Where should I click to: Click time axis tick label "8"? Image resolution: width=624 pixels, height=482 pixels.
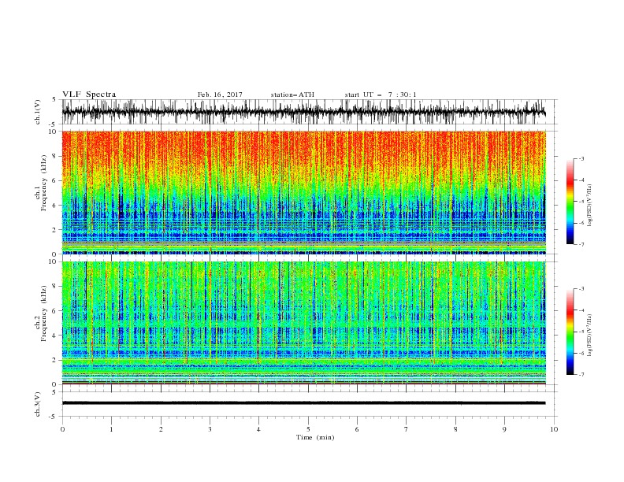coord(455,429)
